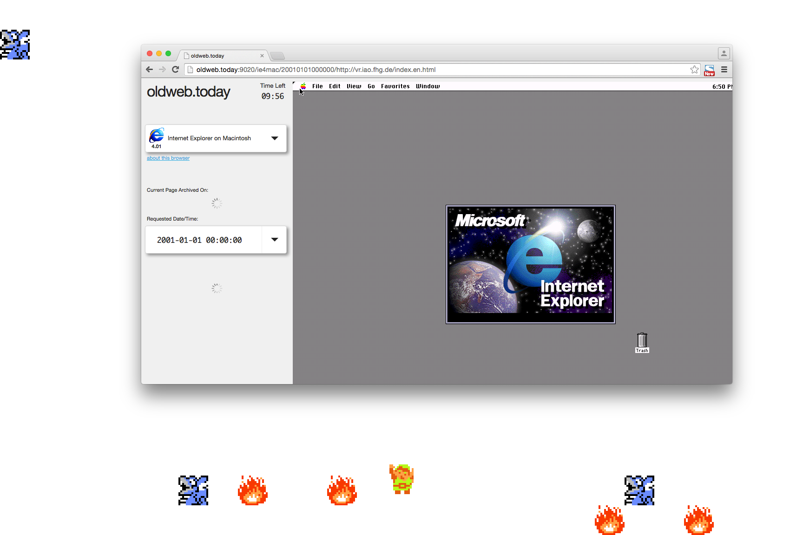Click the Internet Explorer 4.01 logo icon

pos(157,136)
